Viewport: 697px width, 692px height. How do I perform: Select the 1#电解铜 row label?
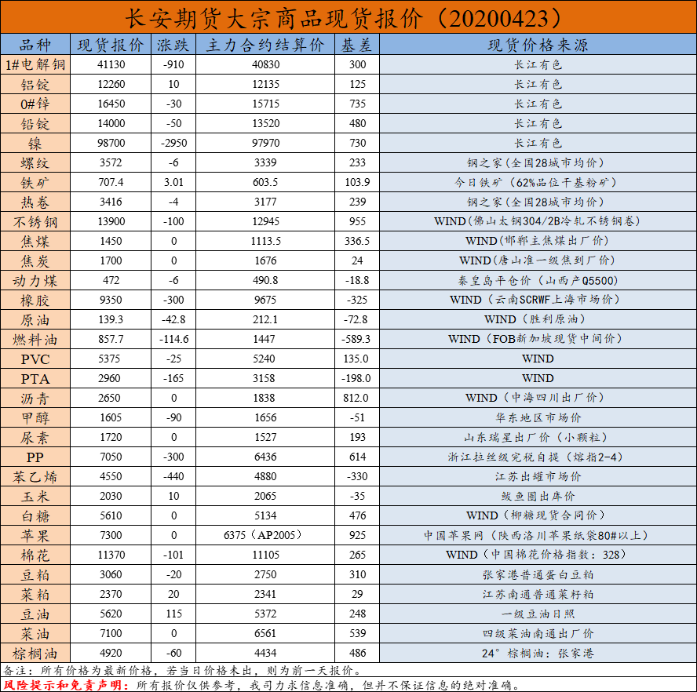[x=35, y=65]
